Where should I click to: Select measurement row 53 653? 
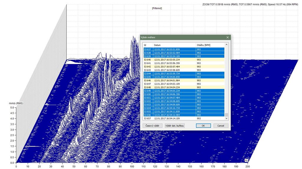pos(184,105)
